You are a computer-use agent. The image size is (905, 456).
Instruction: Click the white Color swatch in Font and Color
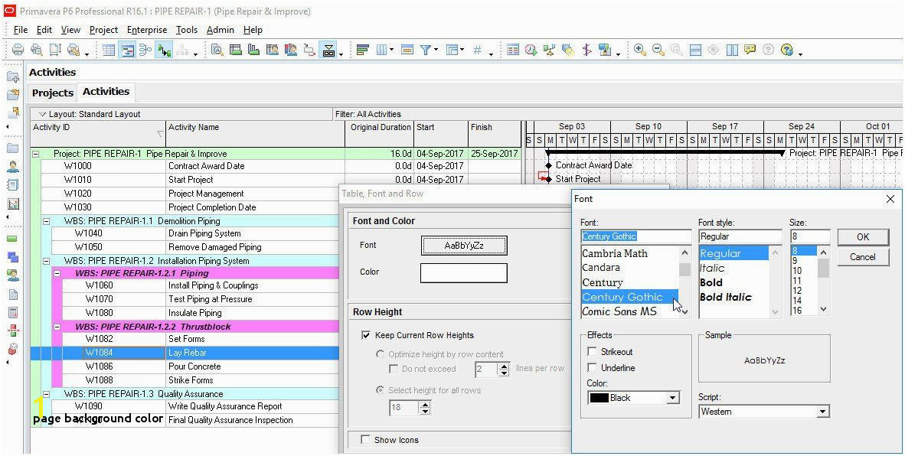(463, 272)
